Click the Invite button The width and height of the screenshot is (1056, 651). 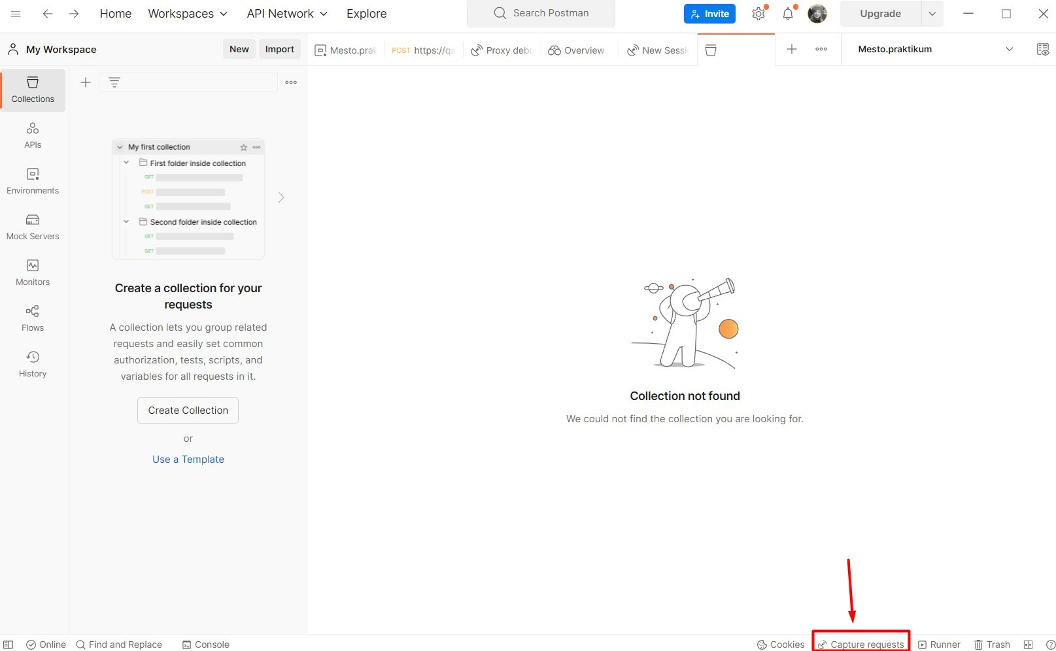[x=709, y=14]
